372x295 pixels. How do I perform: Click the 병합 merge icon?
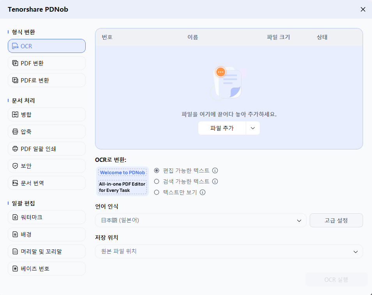[x=15, y=114]
